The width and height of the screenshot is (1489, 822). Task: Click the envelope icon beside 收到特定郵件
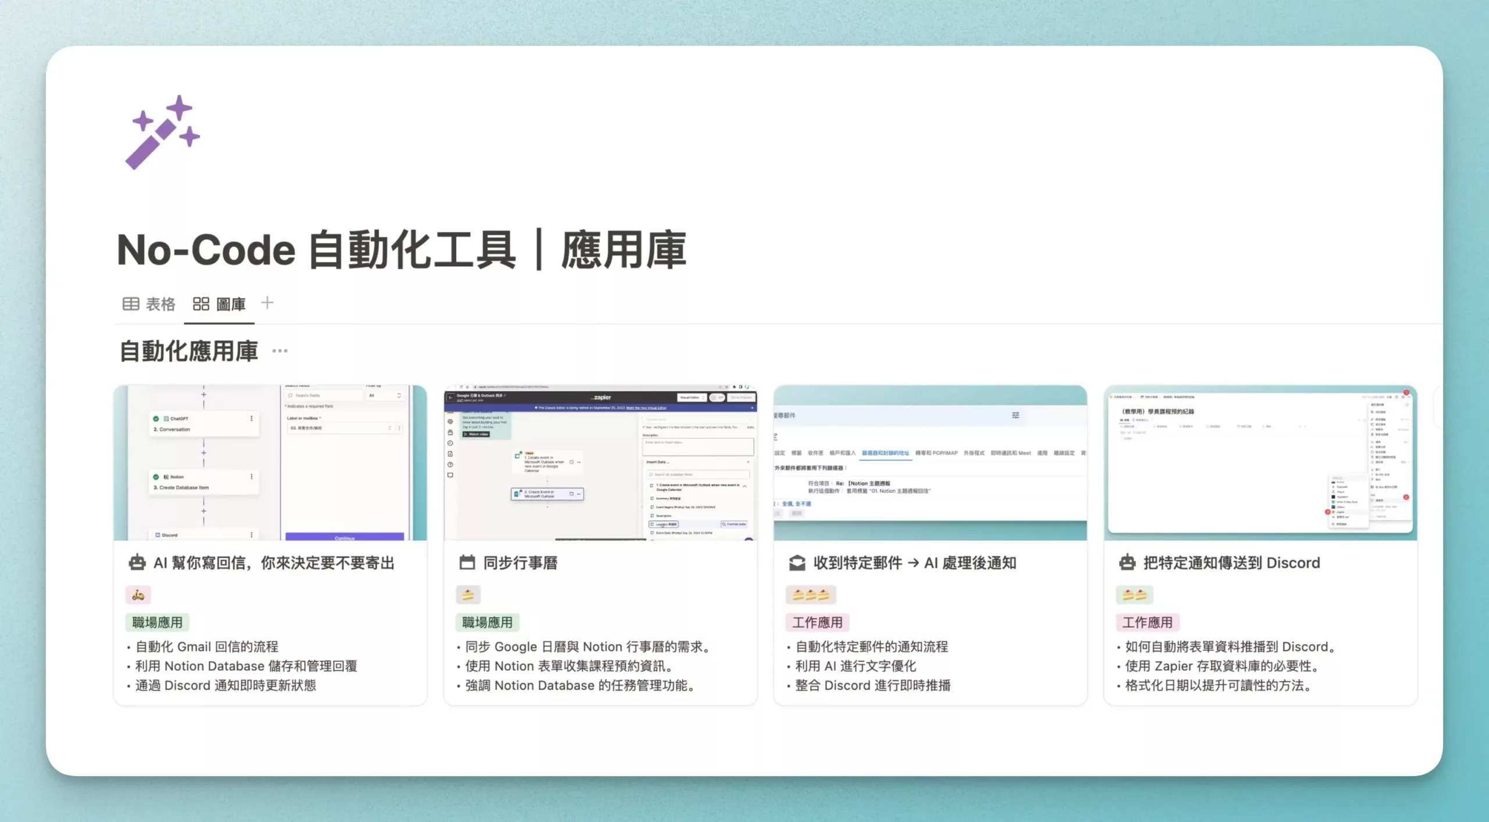tap(797, 563)
